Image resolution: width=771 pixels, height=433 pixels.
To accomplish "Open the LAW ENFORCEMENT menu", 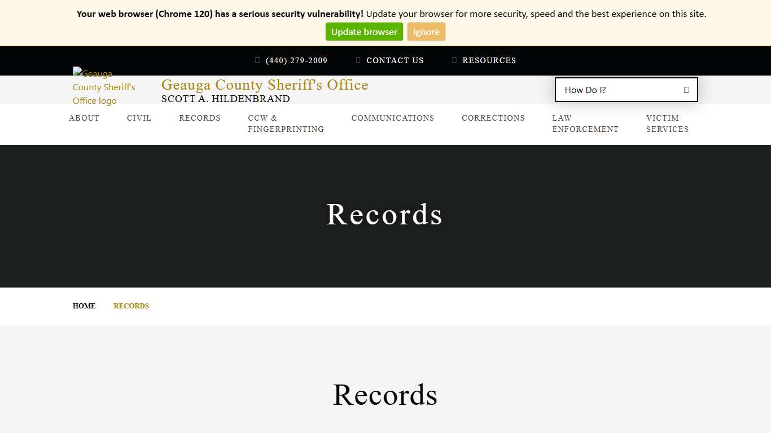I will [x=585, y=123].
